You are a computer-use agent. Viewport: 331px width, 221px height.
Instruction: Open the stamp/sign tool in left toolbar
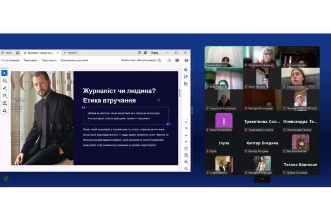point(4,111)
